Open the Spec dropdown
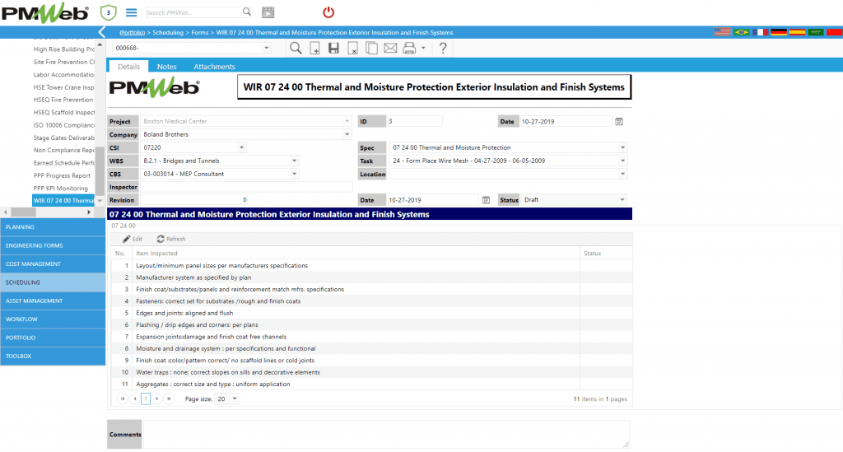 tap(622, 147)
